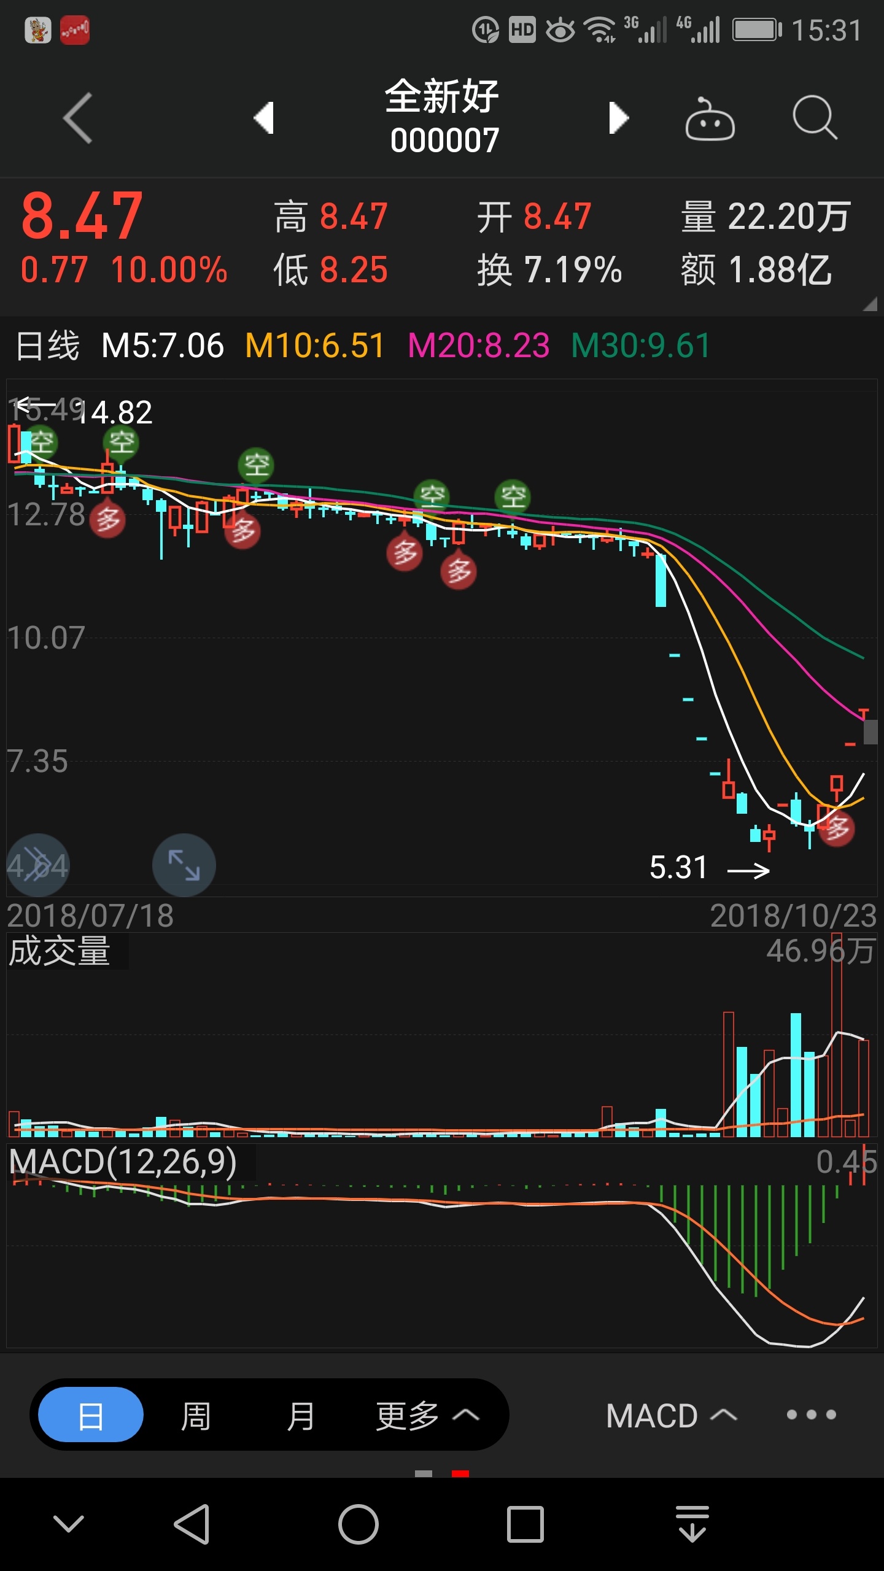
Task: Tap the open price 开 8.47
Action: click(535, 217)
